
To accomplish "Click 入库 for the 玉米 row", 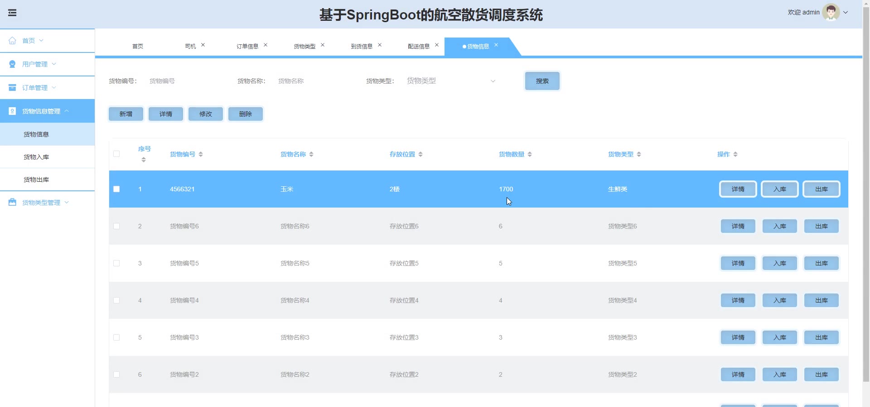I will pyautogui.click(x=780, y=189).
